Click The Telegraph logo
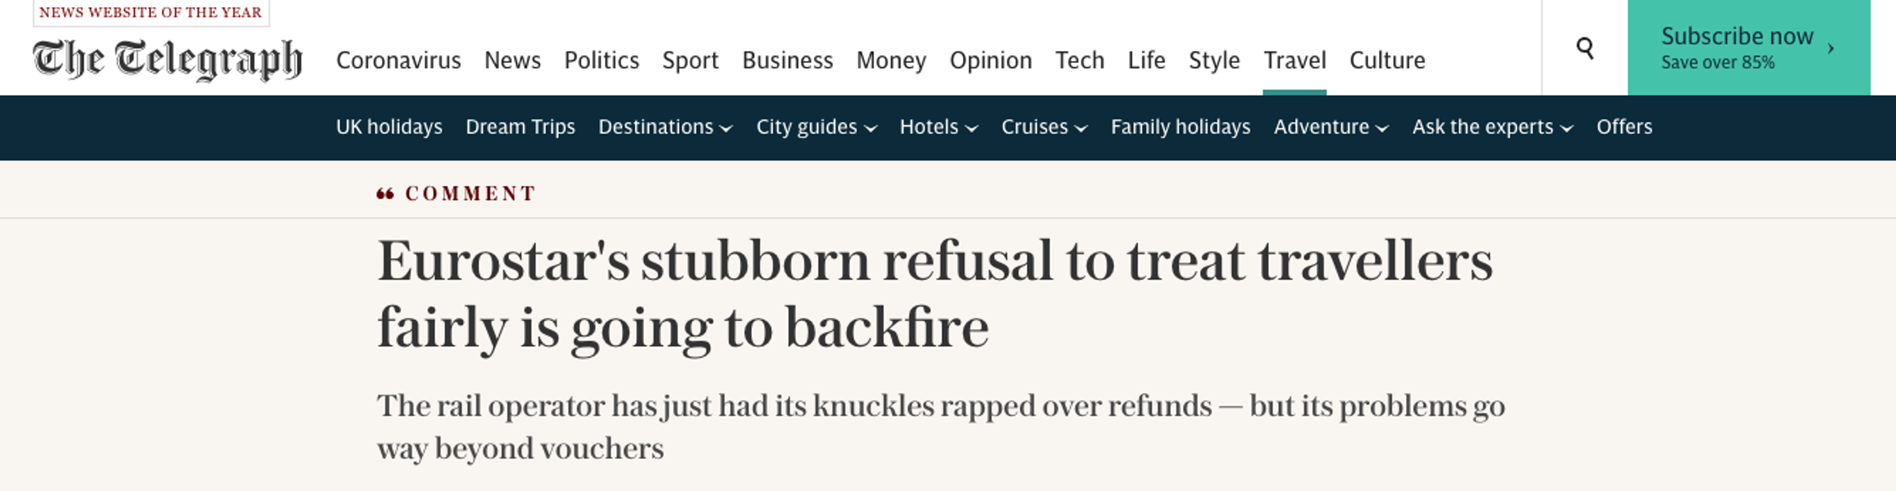Viewport: 1896px width, 491px height. (167, 60)
